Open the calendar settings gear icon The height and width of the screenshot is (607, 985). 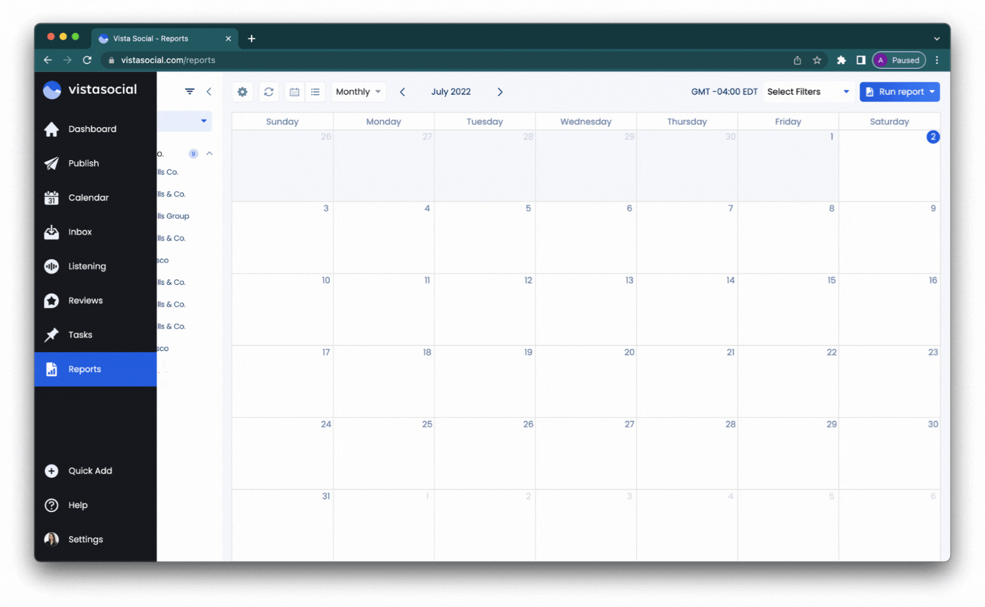click(242, 91)
